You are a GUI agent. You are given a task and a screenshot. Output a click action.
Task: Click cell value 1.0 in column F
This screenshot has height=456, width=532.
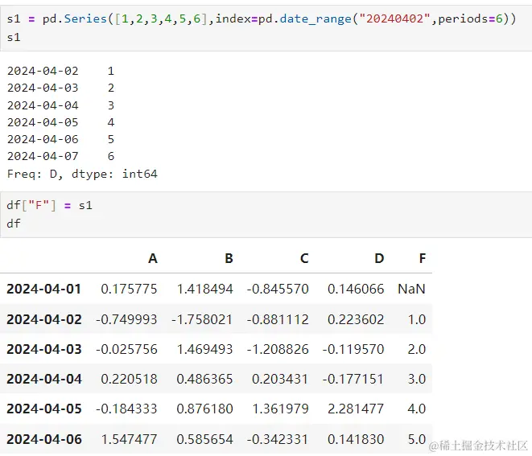417,319
